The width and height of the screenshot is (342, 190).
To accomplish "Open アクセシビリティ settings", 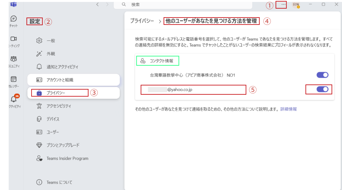I will point(59,106).
